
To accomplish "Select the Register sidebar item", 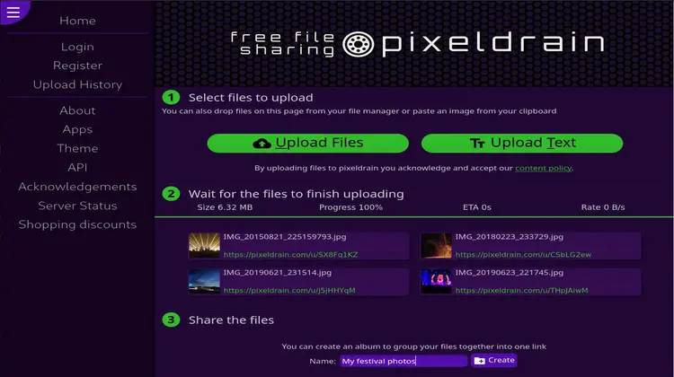I will coord(77,66).
